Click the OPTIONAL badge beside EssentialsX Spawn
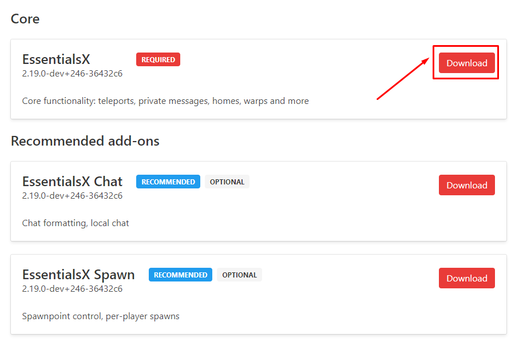 click(x=239, y=275)
